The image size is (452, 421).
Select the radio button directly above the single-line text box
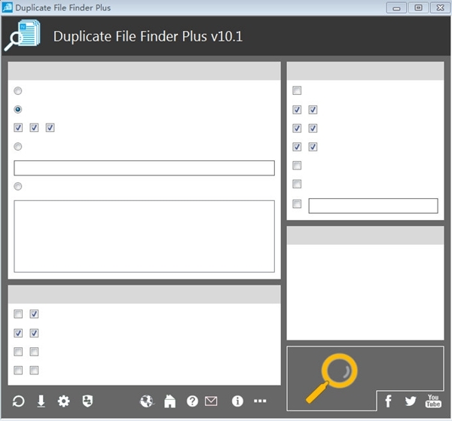click(18, 146)
